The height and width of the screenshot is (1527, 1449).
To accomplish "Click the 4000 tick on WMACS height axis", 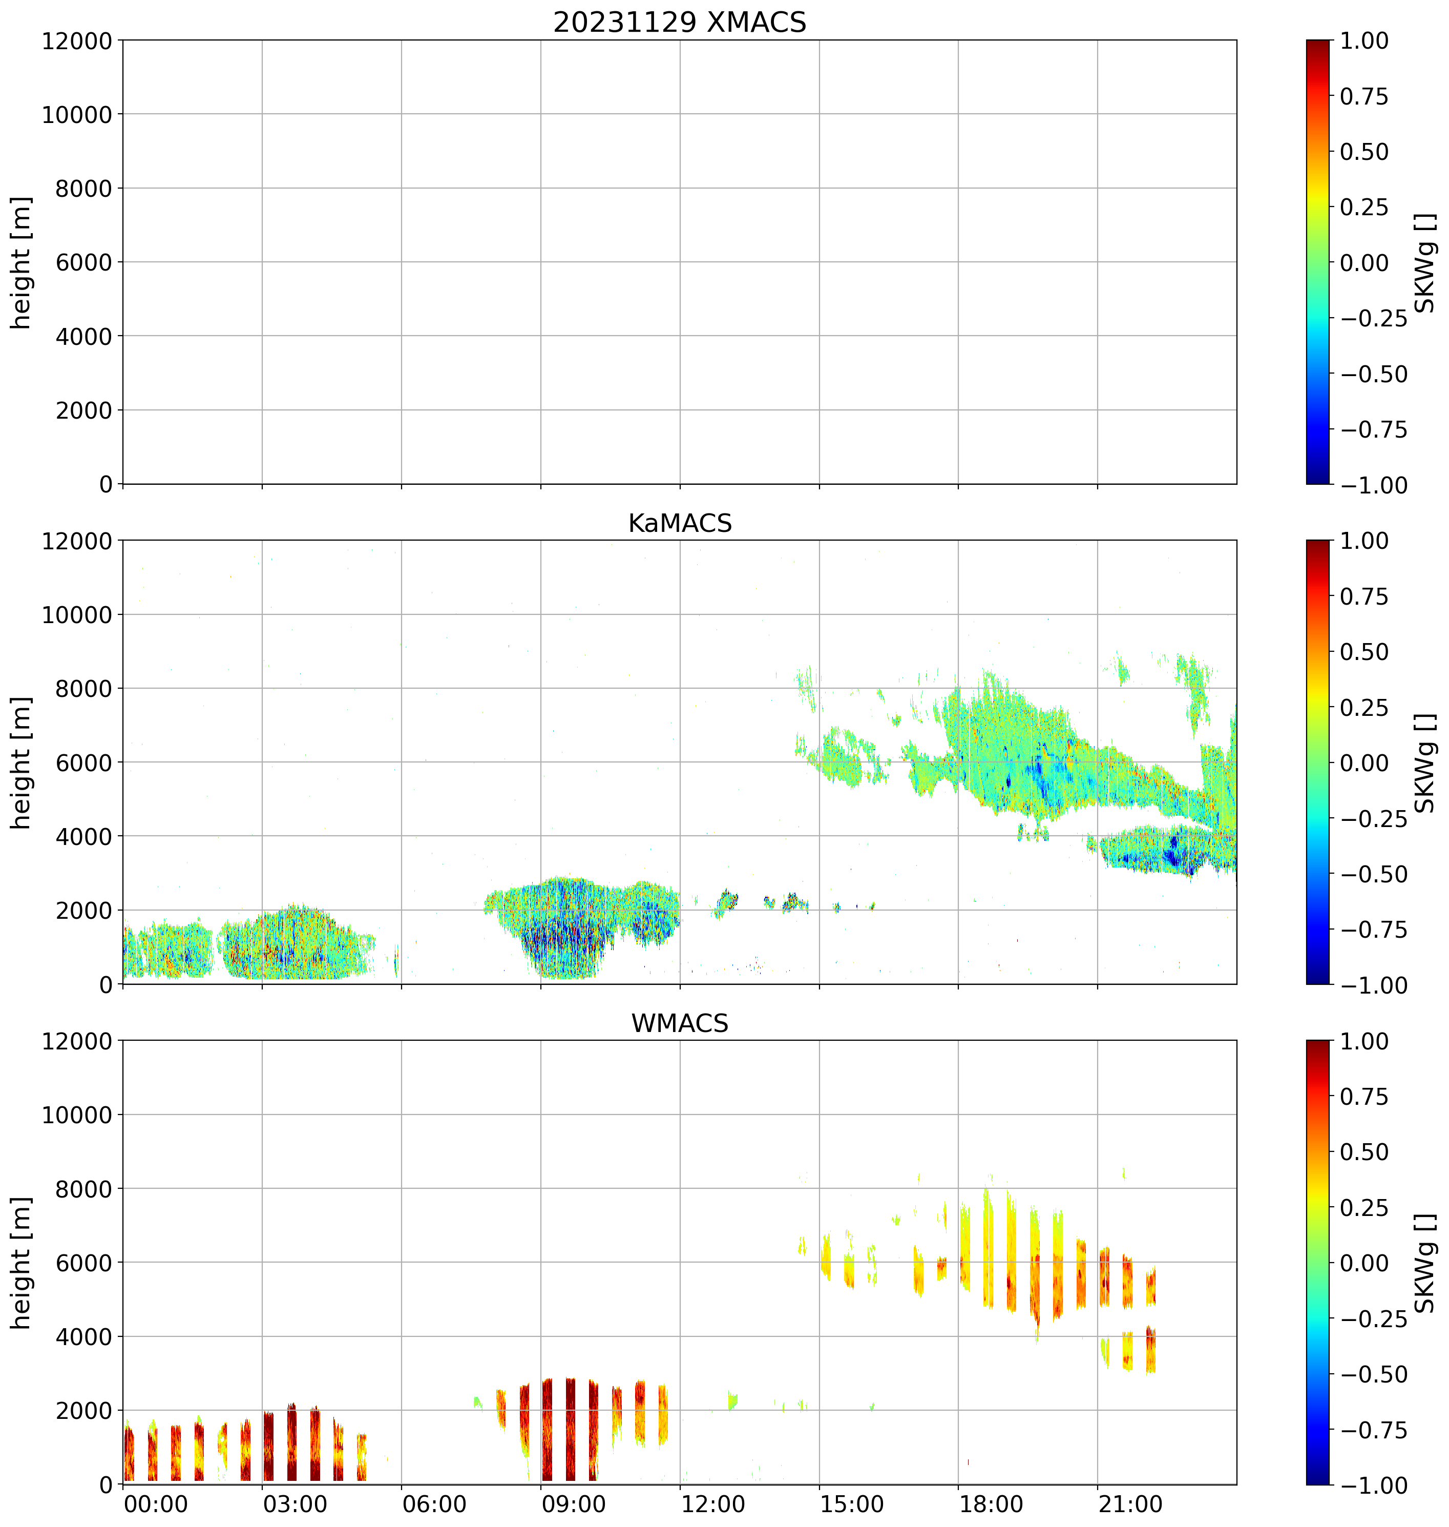I will (83, 1336).
